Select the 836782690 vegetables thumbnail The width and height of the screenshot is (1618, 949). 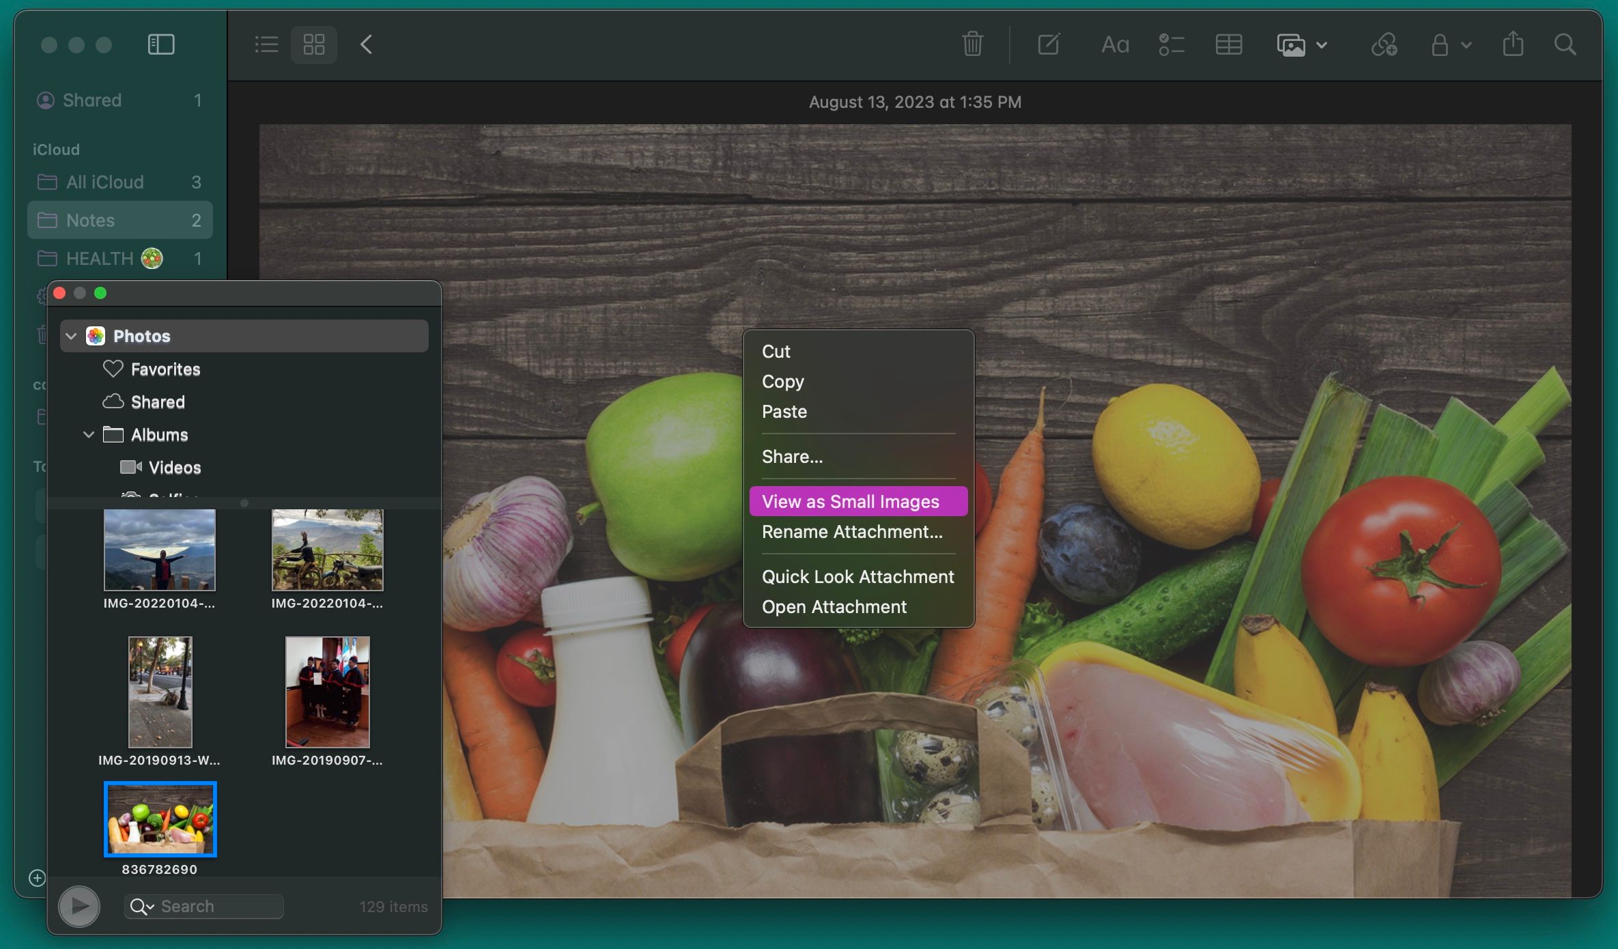(x=160, y=819)
